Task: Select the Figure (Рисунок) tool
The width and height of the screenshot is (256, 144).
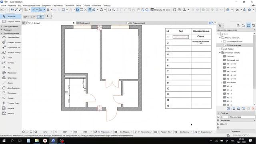Action: tap(11, 108)
